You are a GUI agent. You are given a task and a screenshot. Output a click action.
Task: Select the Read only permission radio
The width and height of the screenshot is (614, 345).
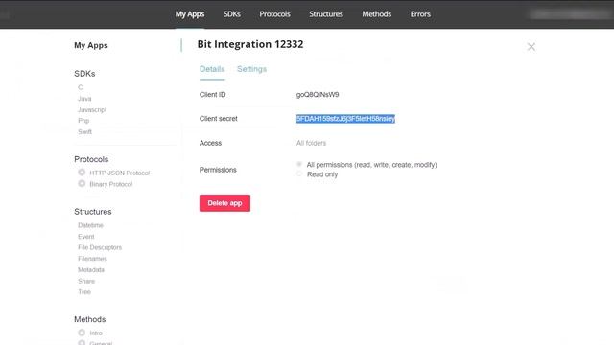click(x=299, y=173)
